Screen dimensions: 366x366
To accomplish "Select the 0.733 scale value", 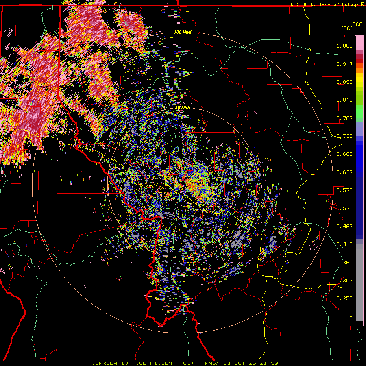I will [x=344, y=136].
